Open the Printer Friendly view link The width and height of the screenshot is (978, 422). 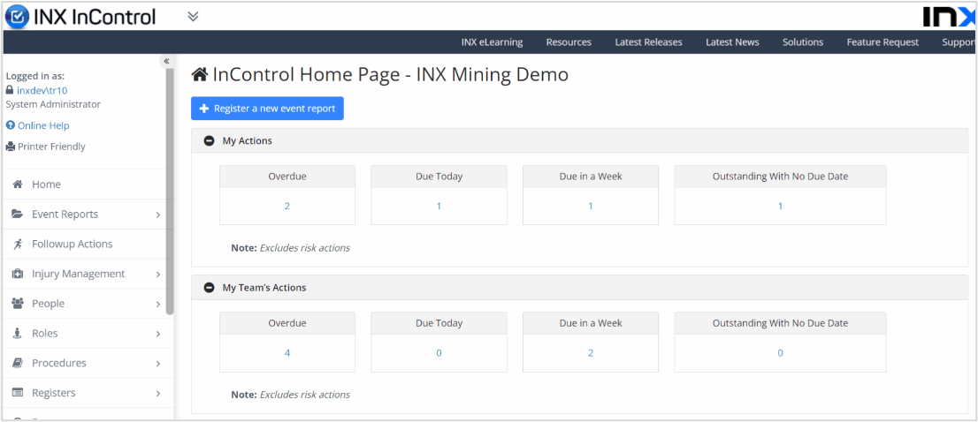tap(51, 147)
